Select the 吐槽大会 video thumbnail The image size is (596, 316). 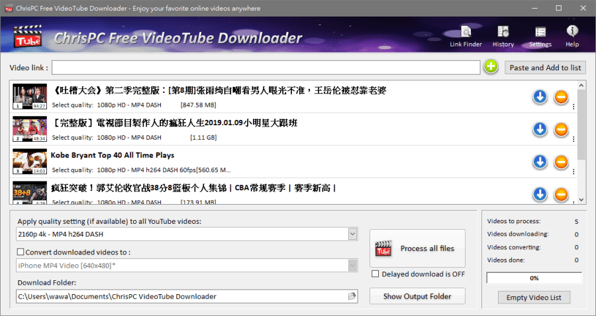click(30, 97)
